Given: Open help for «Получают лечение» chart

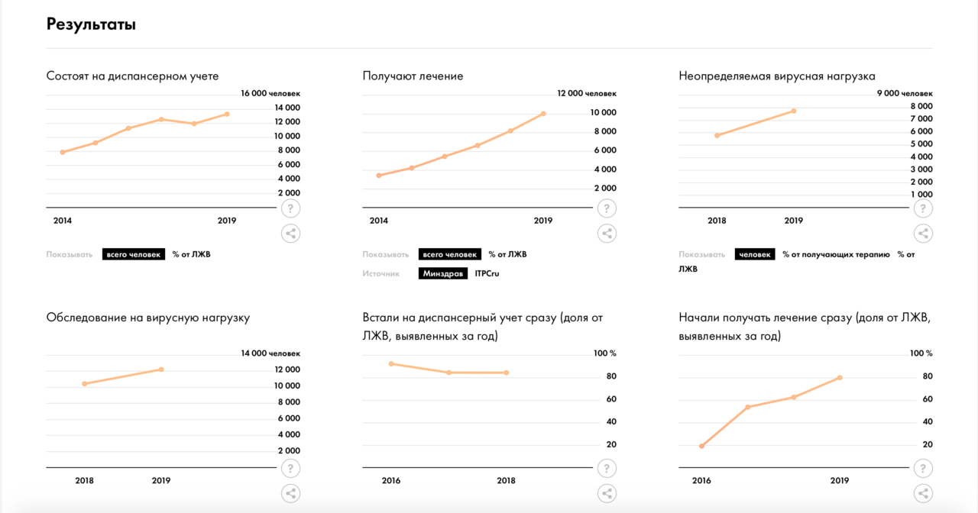Looking at the screenshot, I should click(607, 208).
